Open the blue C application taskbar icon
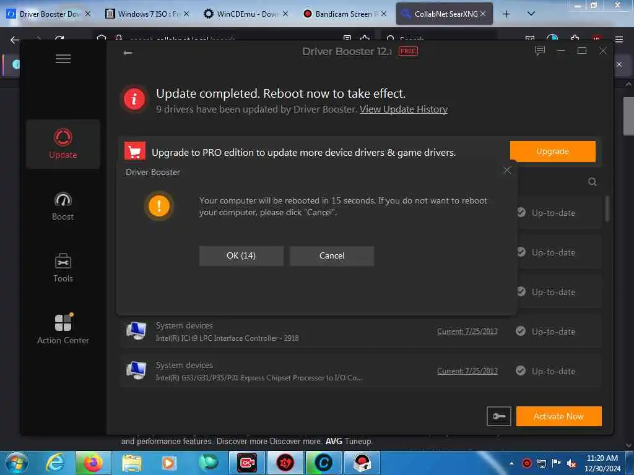Screen dimensions: 634x475 (x=323, y=463)
